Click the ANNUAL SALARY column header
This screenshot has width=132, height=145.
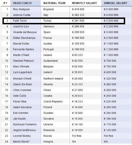(x=116, y=3)
